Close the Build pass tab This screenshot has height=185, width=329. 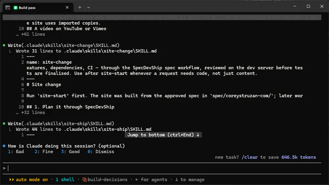[67, 8]
